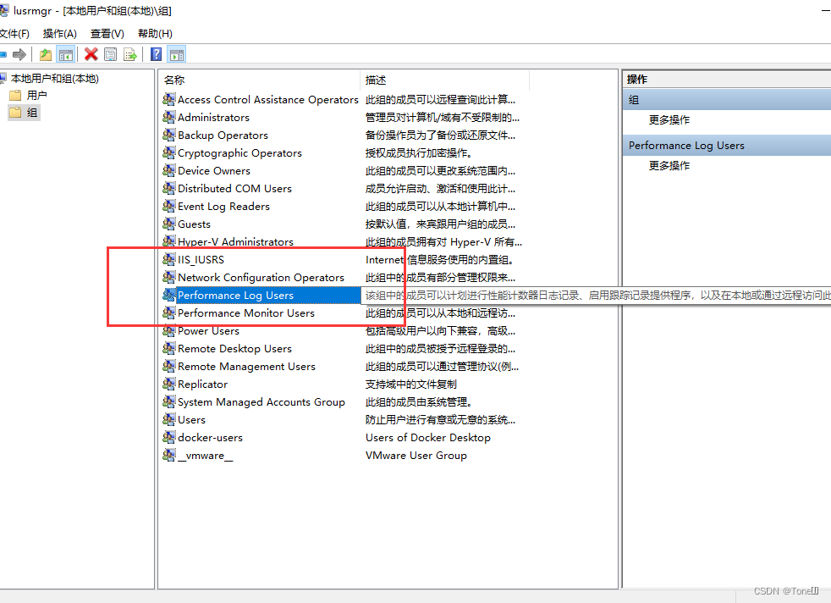This screenshot has height=603, width=831.
Task: Sort by the 描述 column header
Action: [376, 80]
